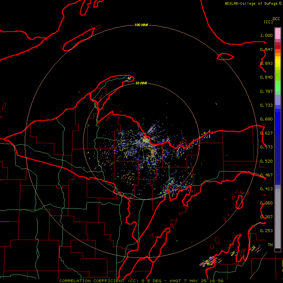
Task: Select the 0.360 legend value
Action: [x=266, y=203]
